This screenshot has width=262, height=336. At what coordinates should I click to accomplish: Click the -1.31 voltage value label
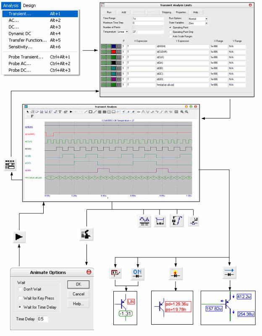pyautogui.click(x=126, y=313)
